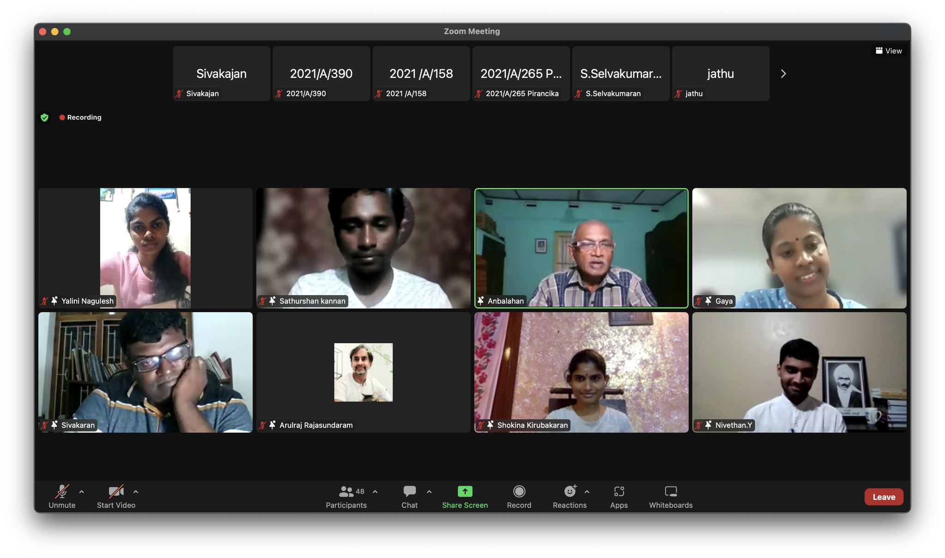The height and width of the screenshot is (558, 945).
Task: Click the red Recording indicator
Action: click(x=80, y=118)
